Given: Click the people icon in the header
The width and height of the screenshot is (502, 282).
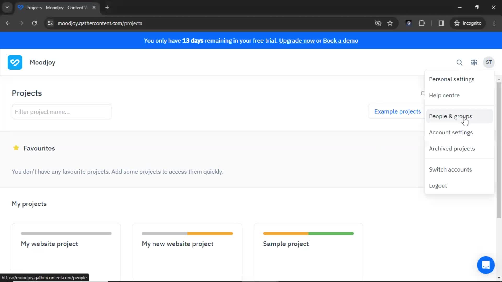Looking at the screenshot, I should point(474,62).
